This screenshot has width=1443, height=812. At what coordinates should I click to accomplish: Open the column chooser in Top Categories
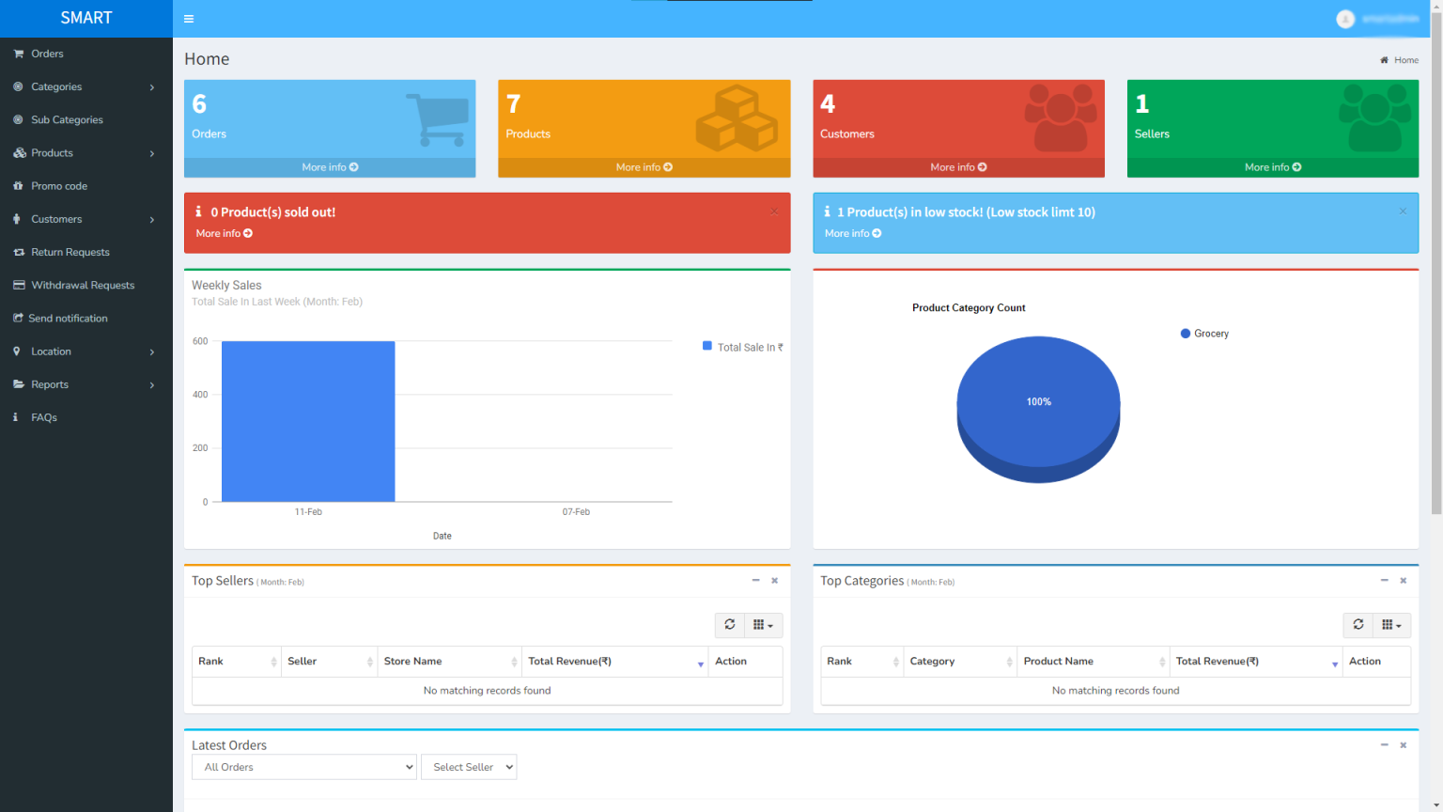pyautogui.click(x=1391, y=625)
